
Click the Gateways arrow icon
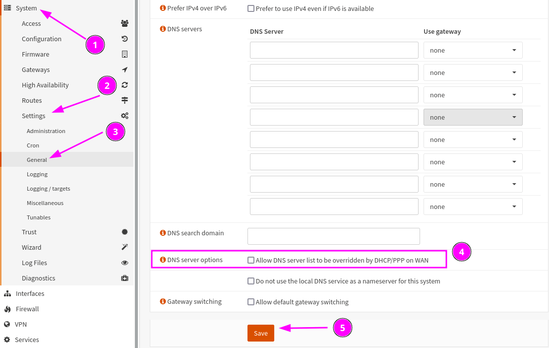click(124, 70)
